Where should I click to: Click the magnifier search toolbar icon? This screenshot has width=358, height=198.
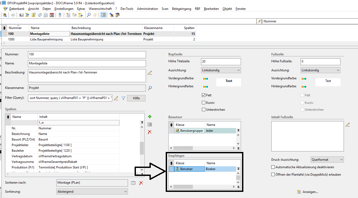pyautogui.click(x=89, y=15)
